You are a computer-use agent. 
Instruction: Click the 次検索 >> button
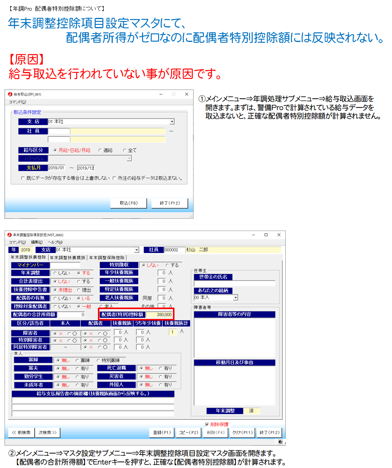click(x=48, y=433)
